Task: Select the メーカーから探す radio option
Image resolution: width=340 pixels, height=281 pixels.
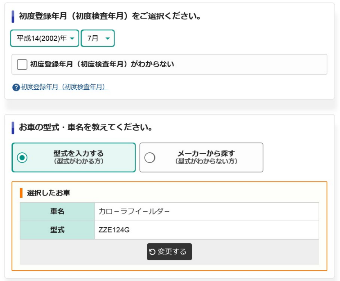Action: 150,157
